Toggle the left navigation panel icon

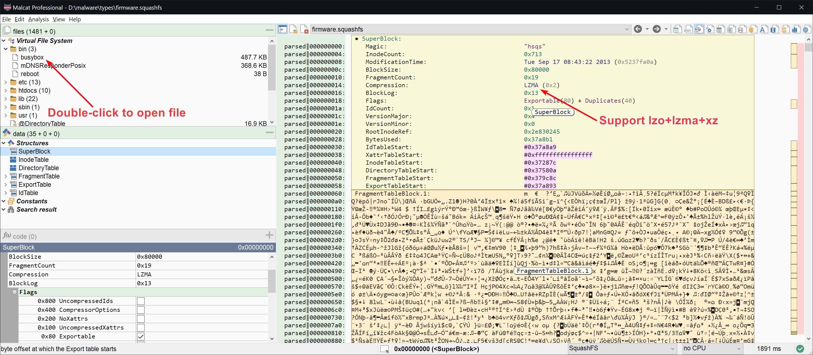282,29
